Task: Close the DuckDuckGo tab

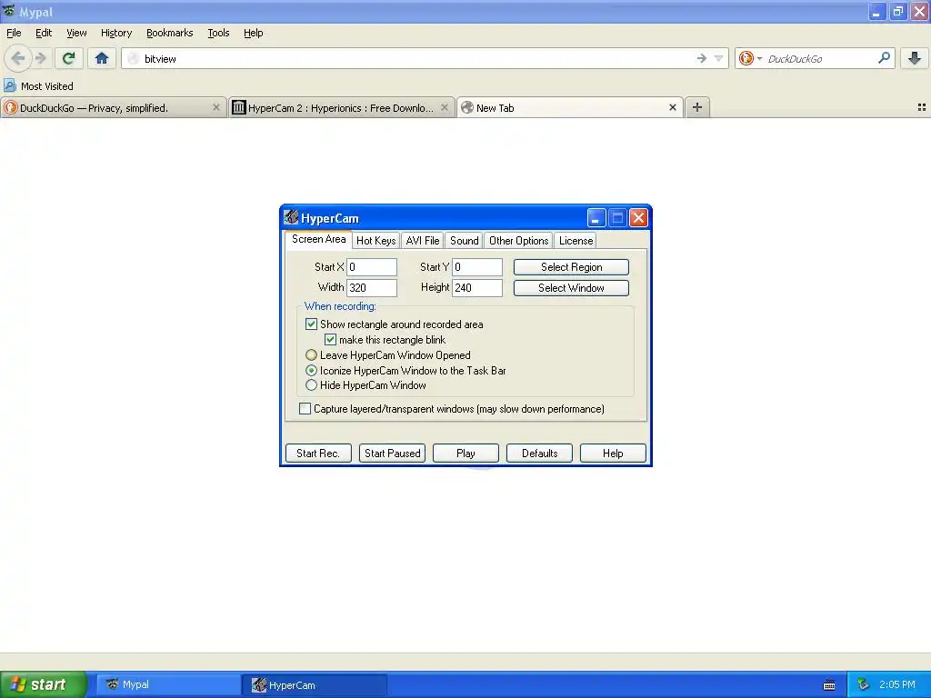Action: tap(216, 107)
